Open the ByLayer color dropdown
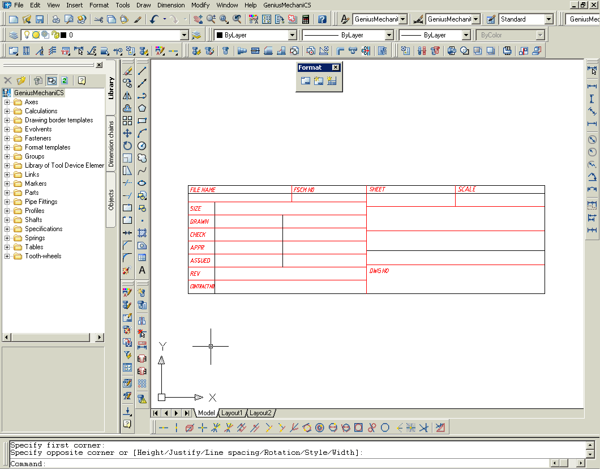Image resolution: width=600 pixels, height=469 pixels. [292, 35]
